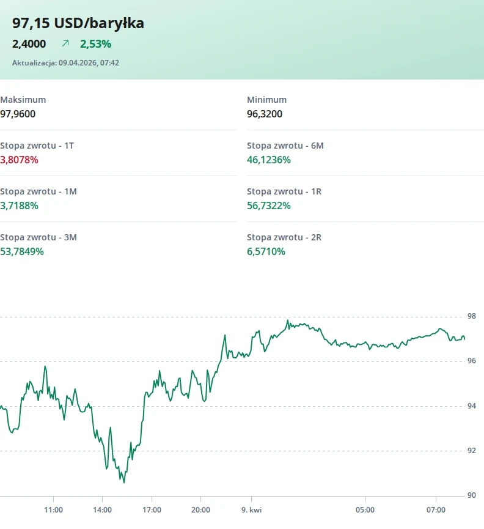
Task: Click the 97,15 USD/baryłka price heading
Action: tap(78, 23)
